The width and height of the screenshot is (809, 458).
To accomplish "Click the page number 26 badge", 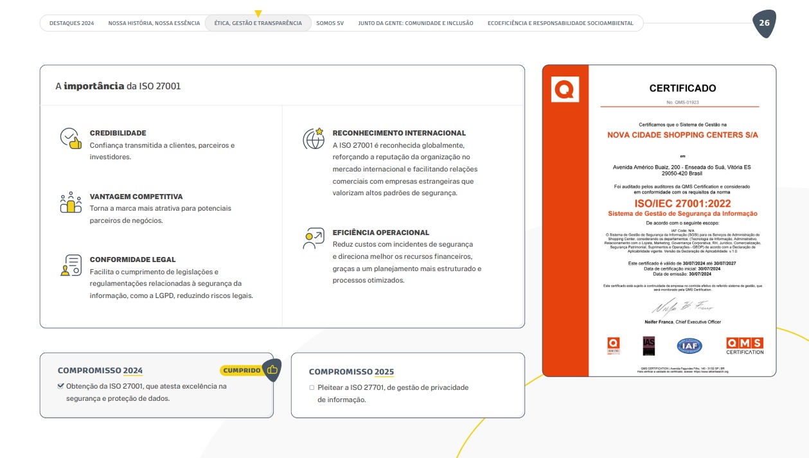I will tap(764, 23).
